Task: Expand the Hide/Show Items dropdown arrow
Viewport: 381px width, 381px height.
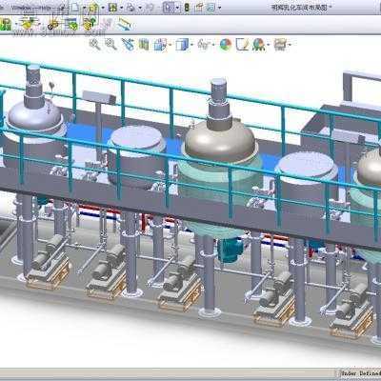Action: [x=213, y=45]
